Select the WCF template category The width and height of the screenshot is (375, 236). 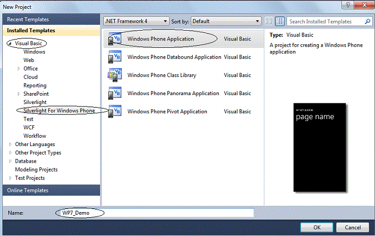(29, 127)
